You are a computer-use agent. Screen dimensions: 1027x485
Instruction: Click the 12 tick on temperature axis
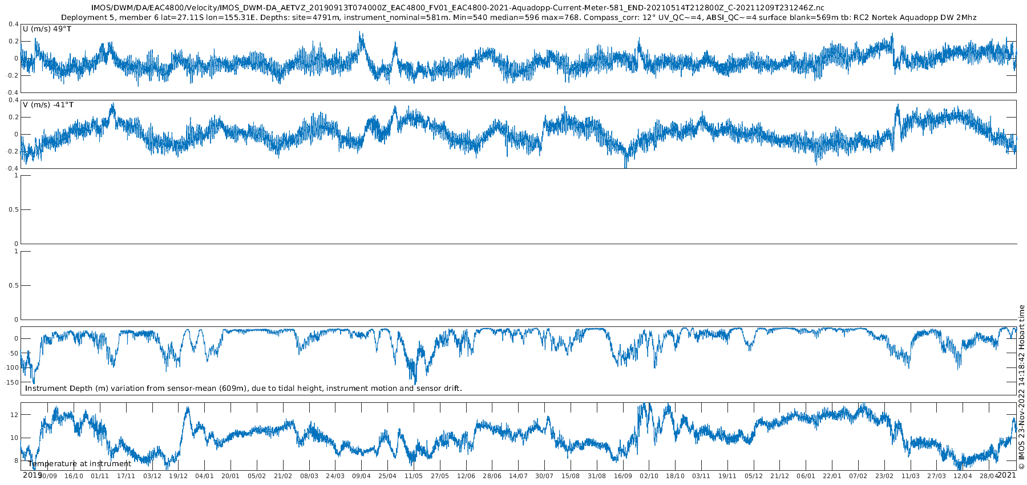(14, 415)
